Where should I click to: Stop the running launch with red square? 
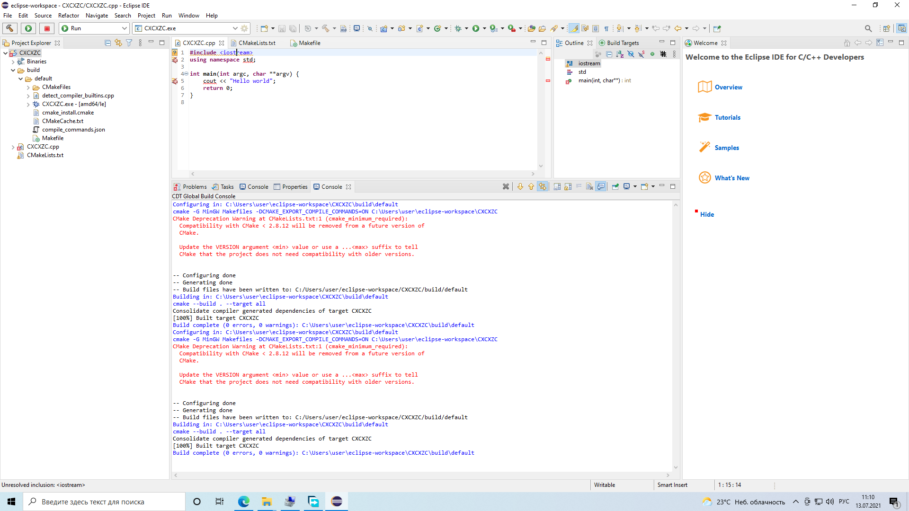[x=47, y=28]
